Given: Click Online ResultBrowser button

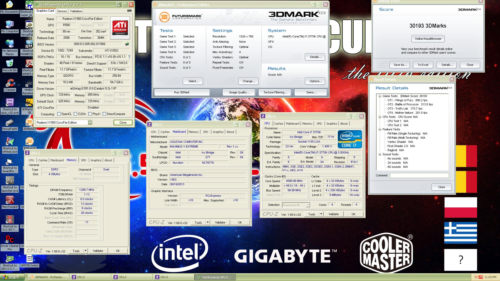Looking at the screenshot, I should click(x=428, y=39).
